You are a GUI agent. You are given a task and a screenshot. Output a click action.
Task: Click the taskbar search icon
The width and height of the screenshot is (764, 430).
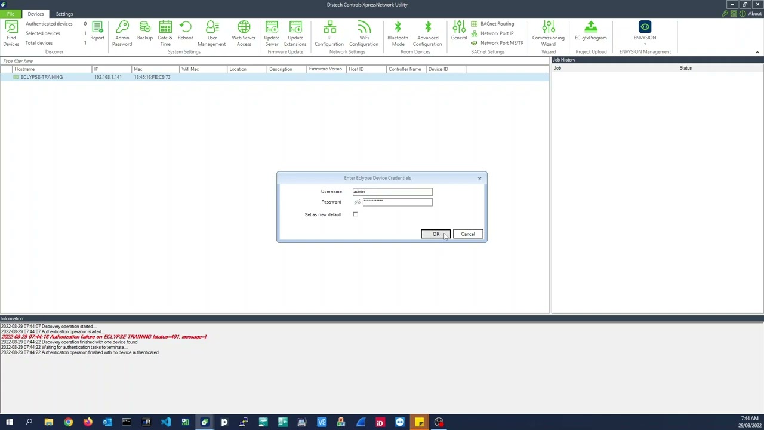click(x=29, y=423)
